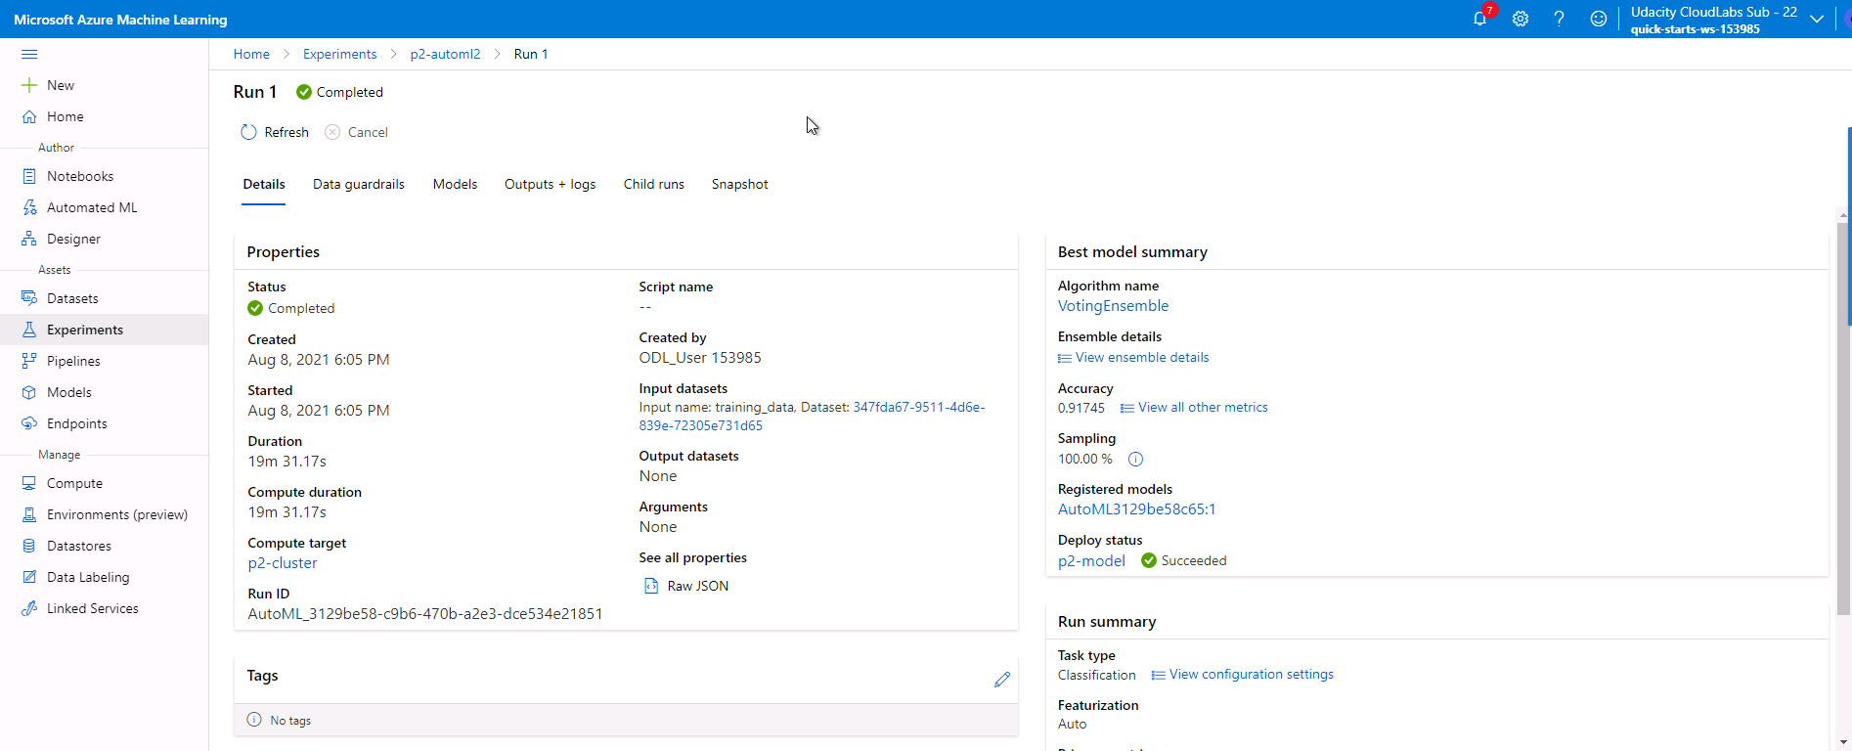Click the Run 1 breadcrumb text
The image size is (1852, 751).
(x=531, y=54)
